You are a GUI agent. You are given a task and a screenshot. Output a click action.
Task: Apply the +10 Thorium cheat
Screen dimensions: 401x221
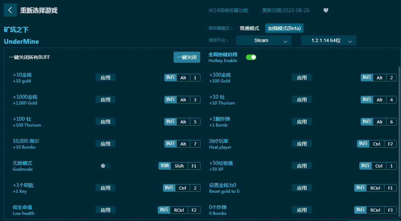[x=302, y=100]
